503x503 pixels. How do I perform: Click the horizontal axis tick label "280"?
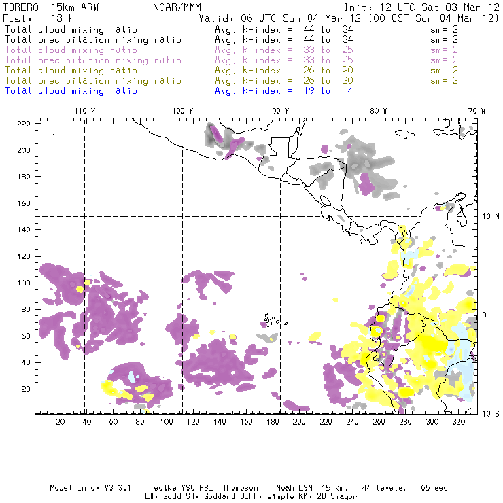click(406, 421)
